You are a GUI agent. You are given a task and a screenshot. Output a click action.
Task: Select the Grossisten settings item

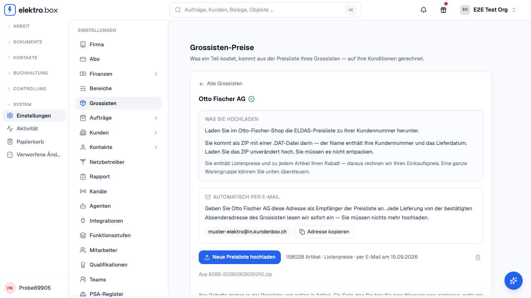coord(118,103)
